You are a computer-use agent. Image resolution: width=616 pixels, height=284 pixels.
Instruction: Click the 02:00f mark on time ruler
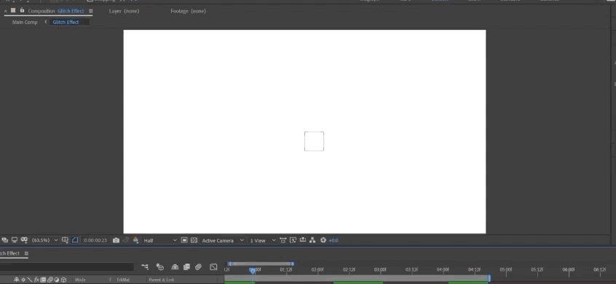(317, 270)
